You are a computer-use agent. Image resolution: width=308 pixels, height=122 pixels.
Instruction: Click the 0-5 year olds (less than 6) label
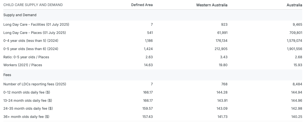31,49
